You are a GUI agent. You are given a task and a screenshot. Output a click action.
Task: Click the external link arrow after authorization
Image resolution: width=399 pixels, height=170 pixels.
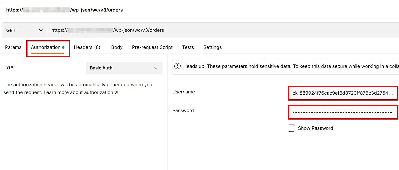(117, 92)
